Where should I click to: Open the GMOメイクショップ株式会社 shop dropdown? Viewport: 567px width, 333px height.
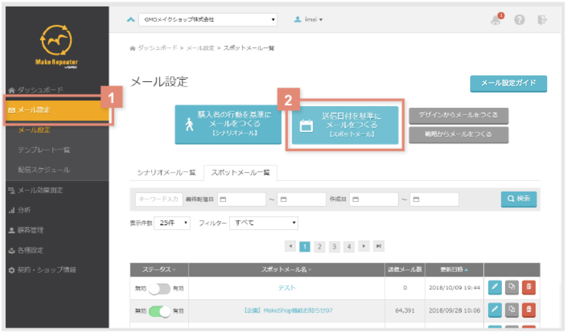coord(207,20)
